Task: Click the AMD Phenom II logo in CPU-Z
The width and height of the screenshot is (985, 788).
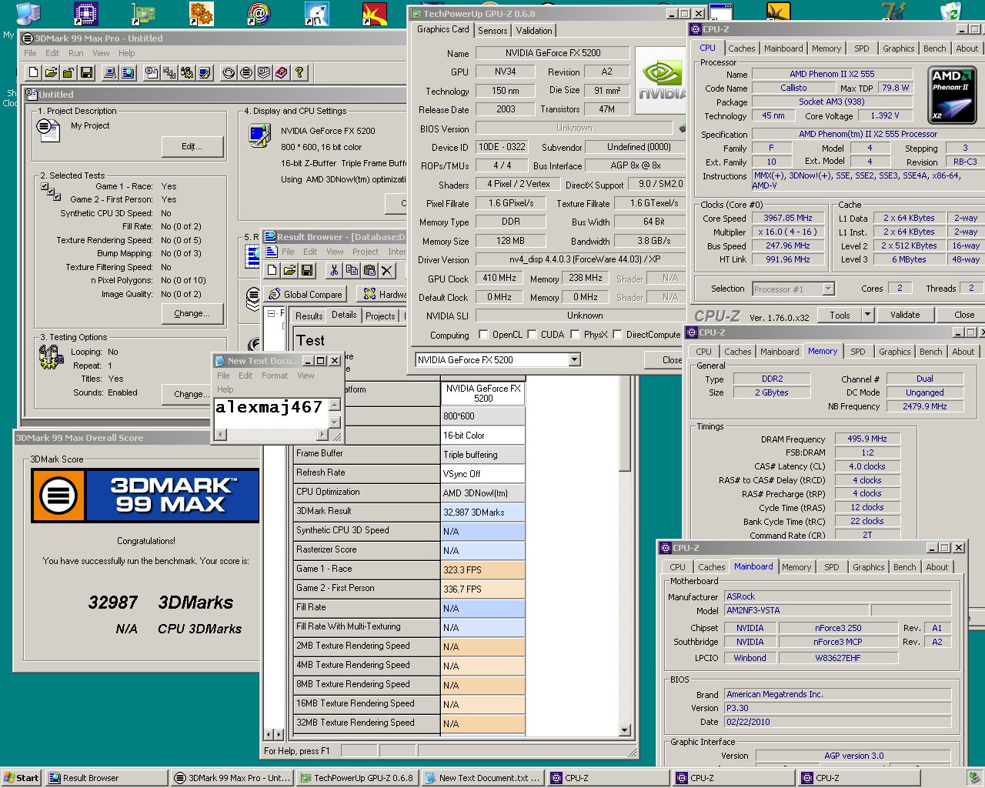Action: pos(952,95)
